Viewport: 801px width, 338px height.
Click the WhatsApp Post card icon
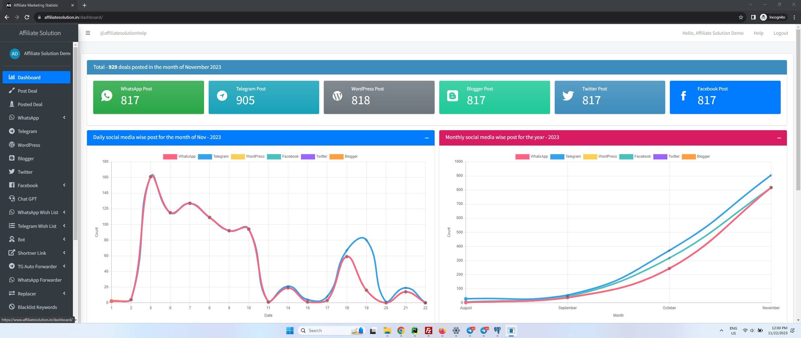point(107,96)
